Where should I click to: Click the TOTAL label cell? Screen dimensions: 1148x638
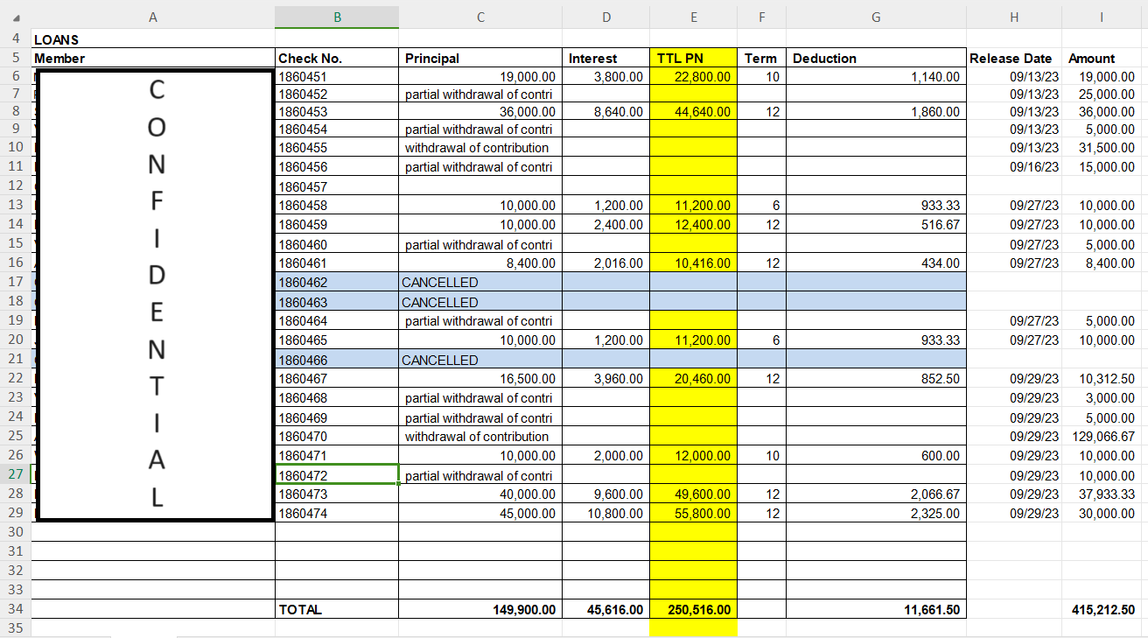(x=337, y=609)
